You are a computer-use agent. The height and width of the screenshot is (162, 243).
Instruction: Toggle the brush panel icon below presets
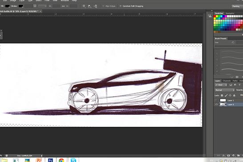(232, 77)
